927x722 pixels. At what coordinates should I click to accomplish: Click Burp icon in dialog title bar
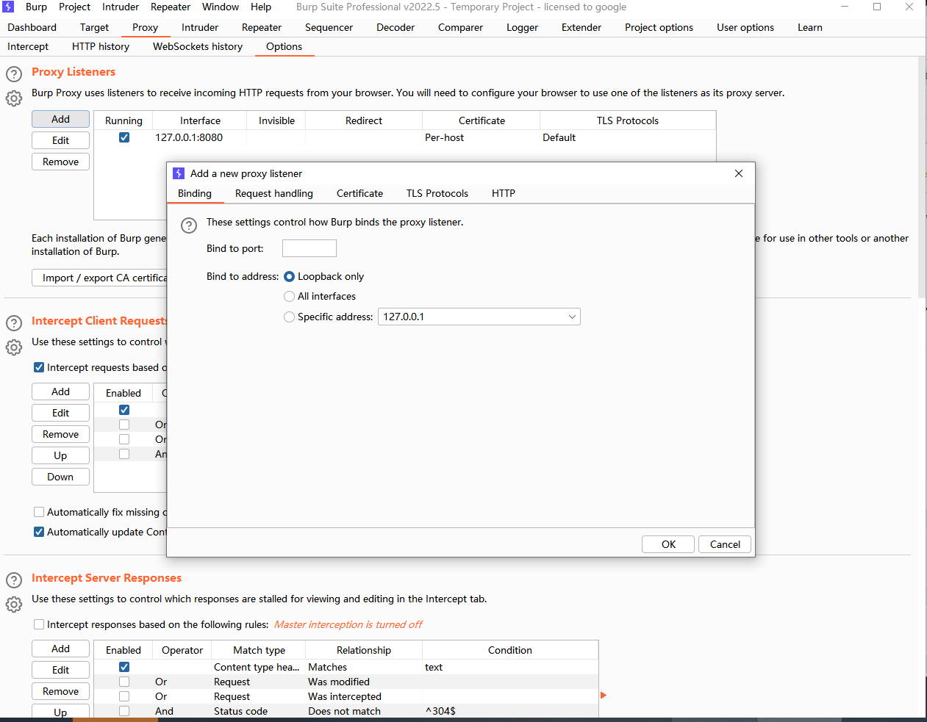click(x=179, y=173)
